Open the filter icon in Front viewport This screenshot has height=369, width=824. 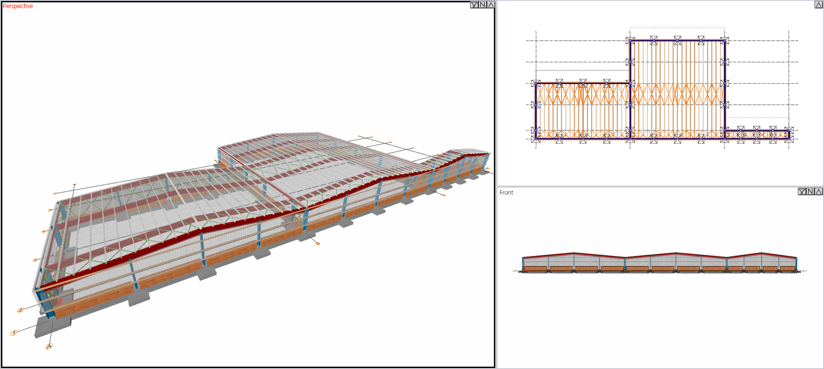[x=802, y=191]
